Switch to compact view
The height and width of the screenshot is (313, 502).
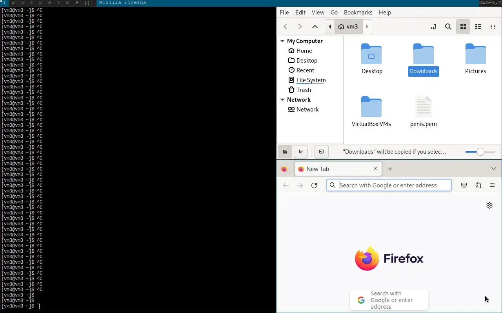tap(493, 27)
